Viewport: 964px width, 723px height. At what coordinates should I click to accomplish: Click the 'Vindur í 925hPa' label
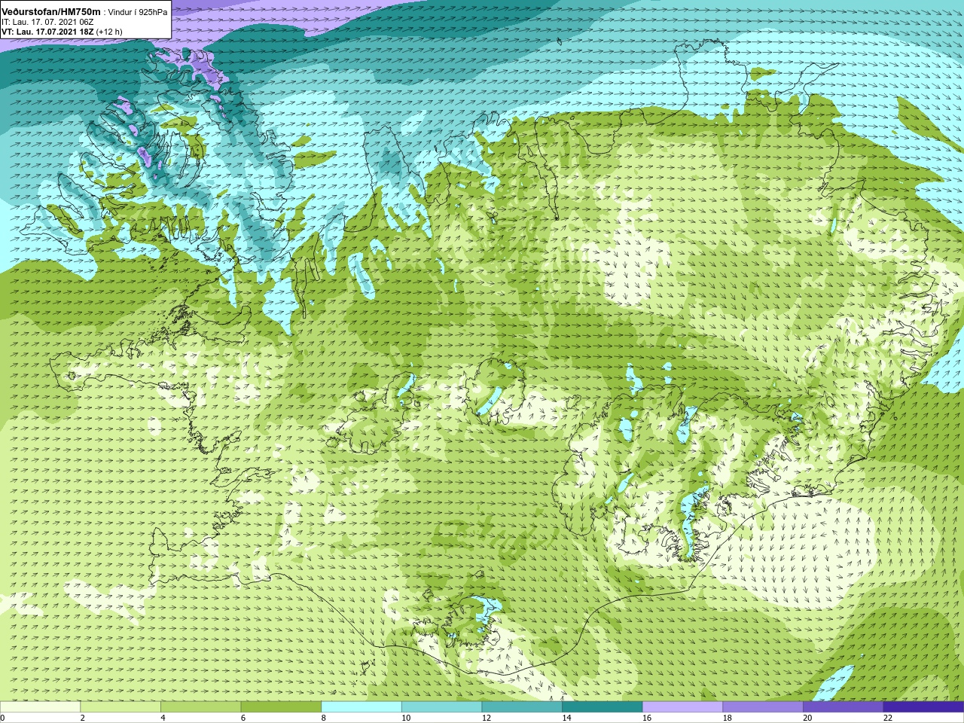(138, 12)
